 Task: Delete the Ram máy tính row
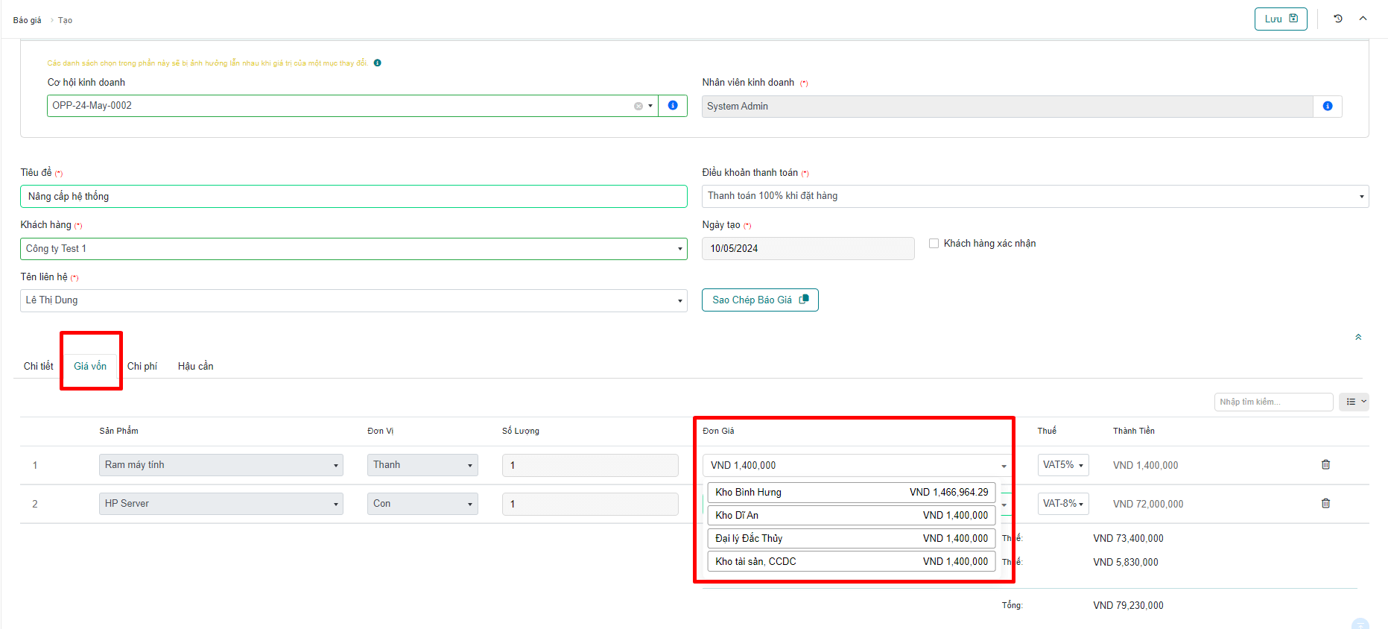[1325, 465]
